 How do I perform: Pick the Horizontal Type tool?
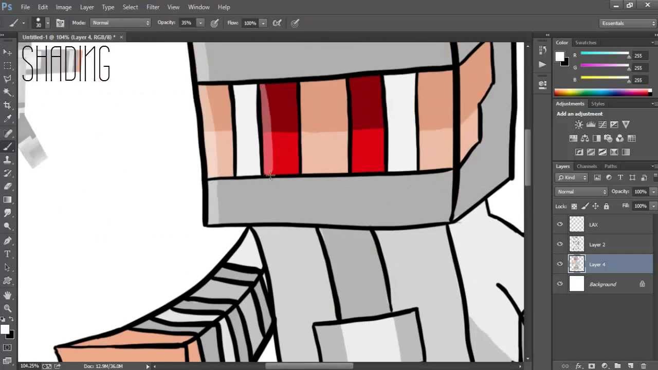8,253
